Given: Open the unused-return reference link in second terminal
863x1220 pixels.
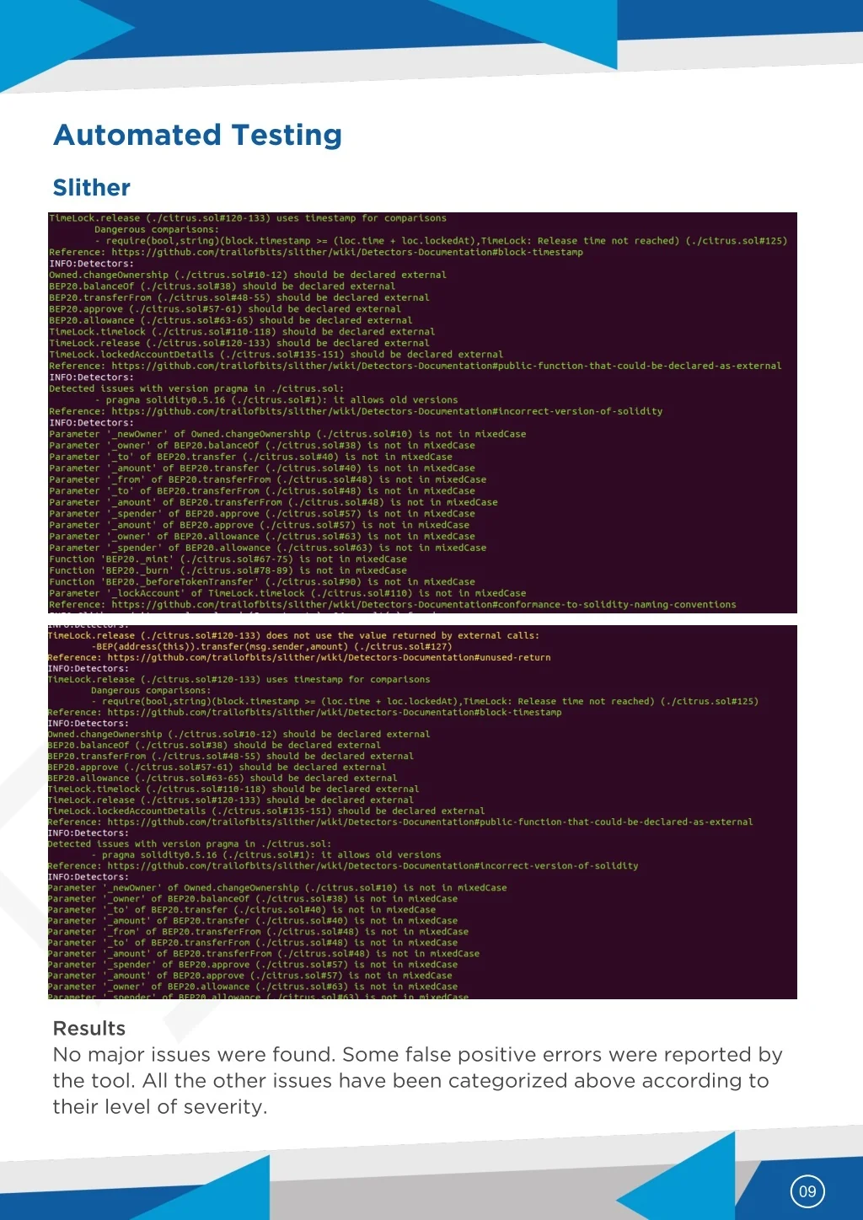Looking at the screenshot, I should pos(329,657).
